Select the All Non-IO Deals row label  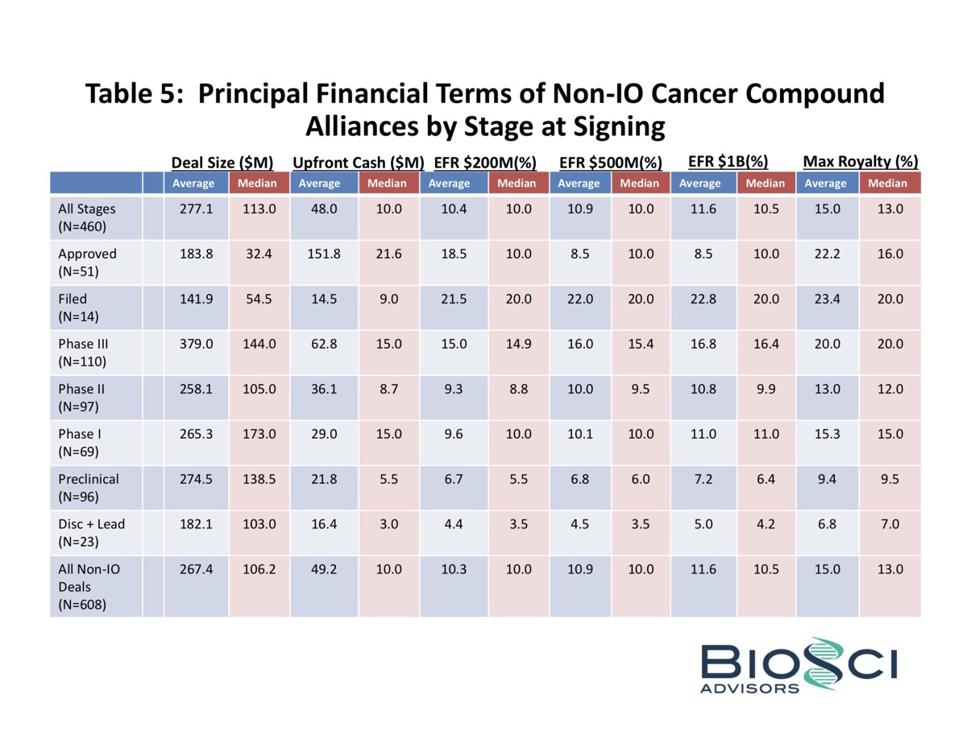tap(88, 586)
